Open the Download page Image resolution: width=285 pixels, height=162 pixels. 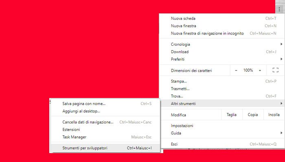(x=180, y=52)
